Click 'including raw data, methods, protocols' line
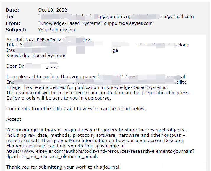The image size is (211, 171). [95, 135]
